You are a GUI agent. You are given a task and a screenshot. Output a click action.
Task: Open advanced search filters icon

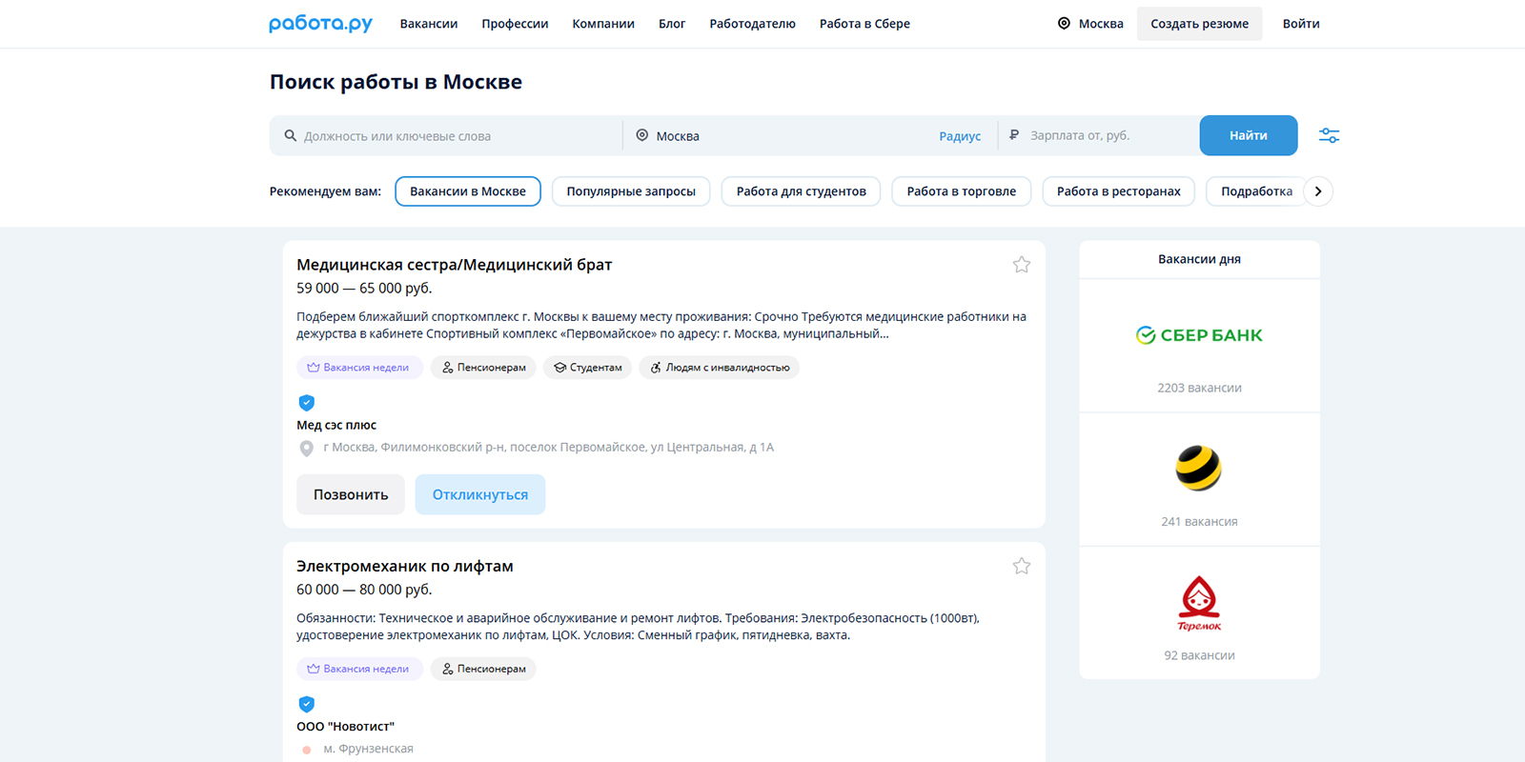tap(1329, 135)
